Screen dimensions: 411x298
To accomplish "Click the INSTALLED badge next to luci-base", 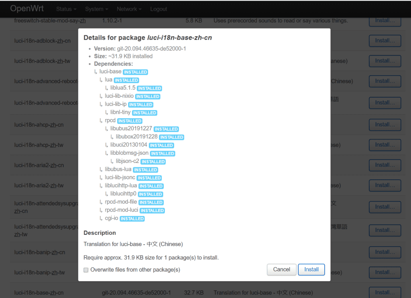I will 135,72.
